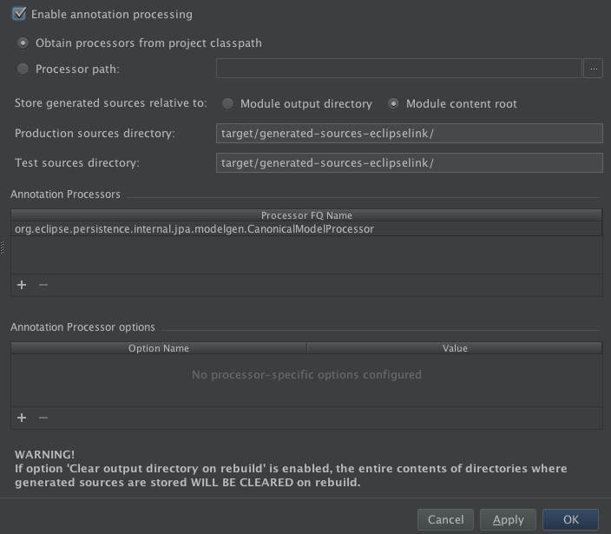
Task: Add a new annotation processor with plus icon
Action: click(x=22, y=285)
